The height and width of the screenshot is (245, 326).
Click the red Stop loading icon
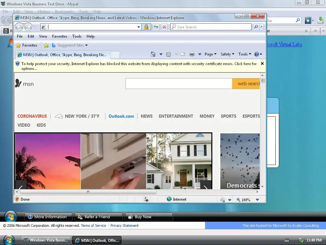[x=164, y=27]
